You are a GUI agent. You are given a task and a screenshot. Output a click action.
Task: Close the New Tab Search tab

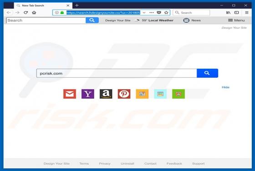tap(68, 5)
